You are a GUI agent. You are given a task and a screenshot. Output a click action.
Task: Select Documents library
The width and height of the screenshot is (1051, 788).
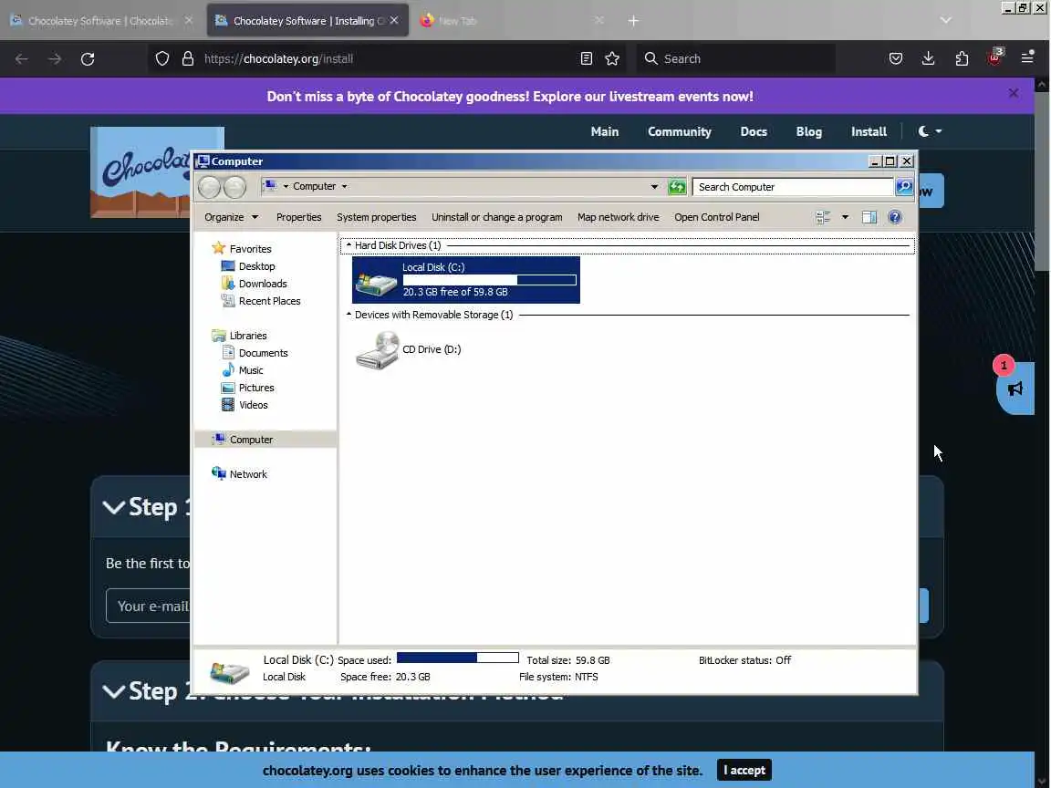click(x=255, y=353)
